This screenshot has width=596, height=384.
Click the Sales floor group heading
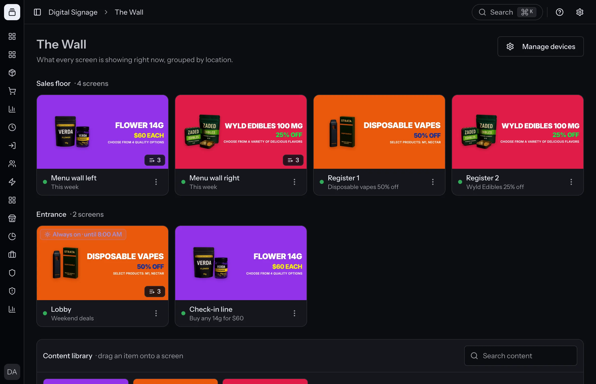coord(53,83)
